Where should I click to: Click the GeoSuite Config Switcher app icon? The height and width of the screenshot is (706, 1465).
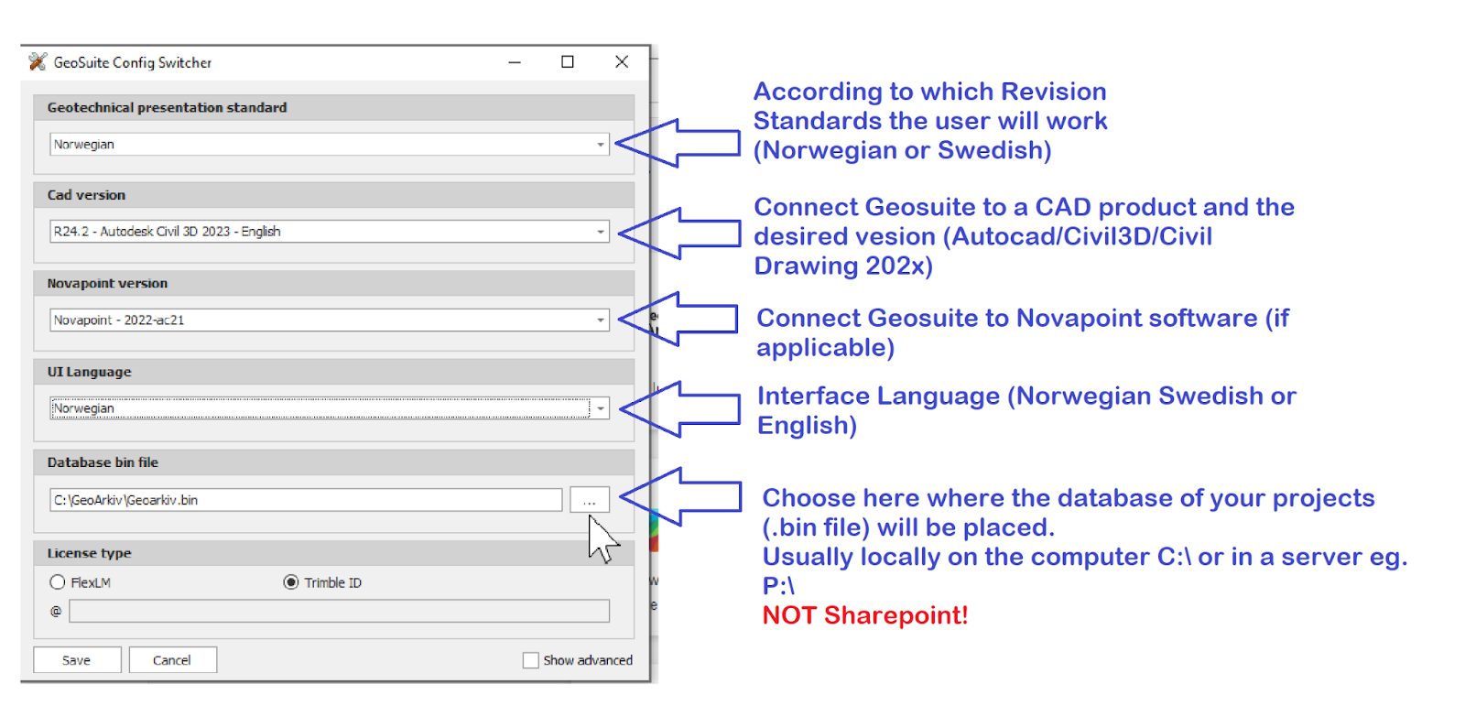coord(38,62)
